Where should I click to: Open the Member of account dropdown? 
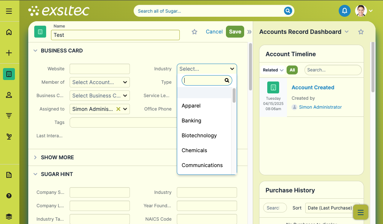coord(99,82)
